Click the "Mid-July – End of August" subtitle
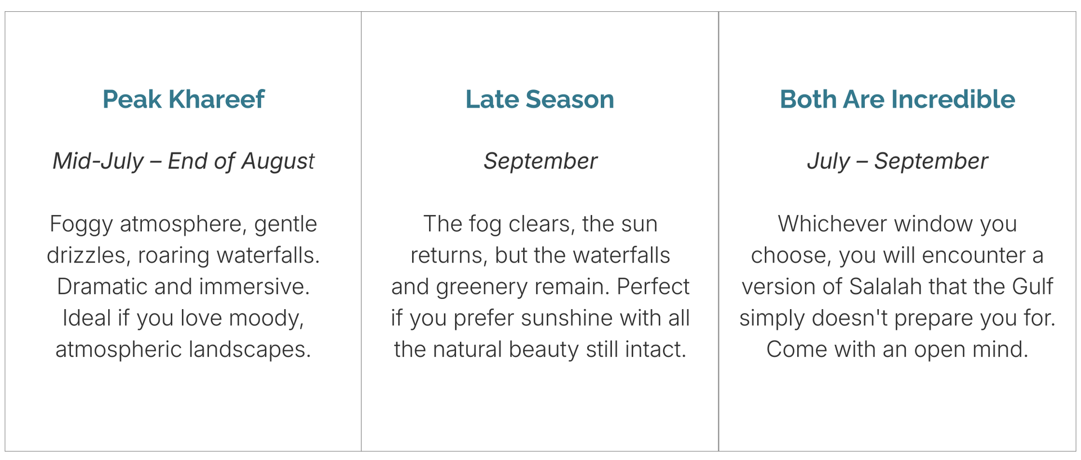Image resolution: width=1081 pixels, height=460 pixels. (x=183, y=162)
